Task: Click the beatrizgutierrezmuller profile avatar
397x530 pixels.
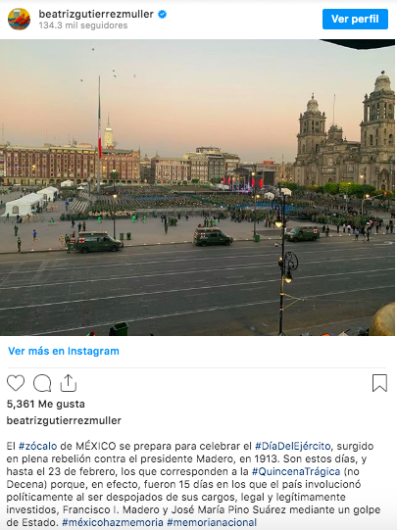Action: pos(19,19)
